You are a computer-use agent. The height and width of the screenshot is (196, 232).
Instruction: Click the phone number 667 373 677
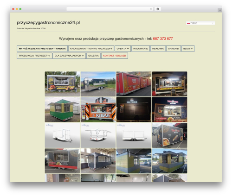pos(163,38)
